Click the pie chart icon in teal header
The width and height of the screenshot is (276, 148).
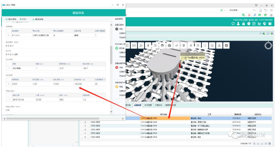pyautogui.click(x=265, y=24)
